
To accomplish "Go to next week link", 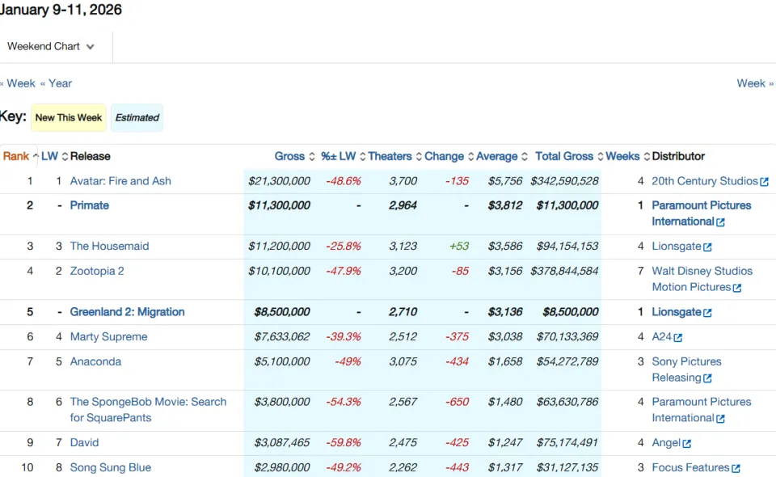I will 755,83.
